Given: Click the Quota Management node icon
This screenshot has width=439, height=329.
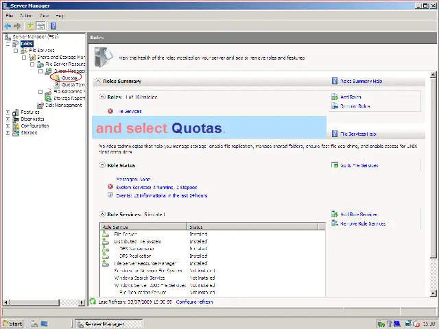Looking at the screenshot, I should coord(49,71).
